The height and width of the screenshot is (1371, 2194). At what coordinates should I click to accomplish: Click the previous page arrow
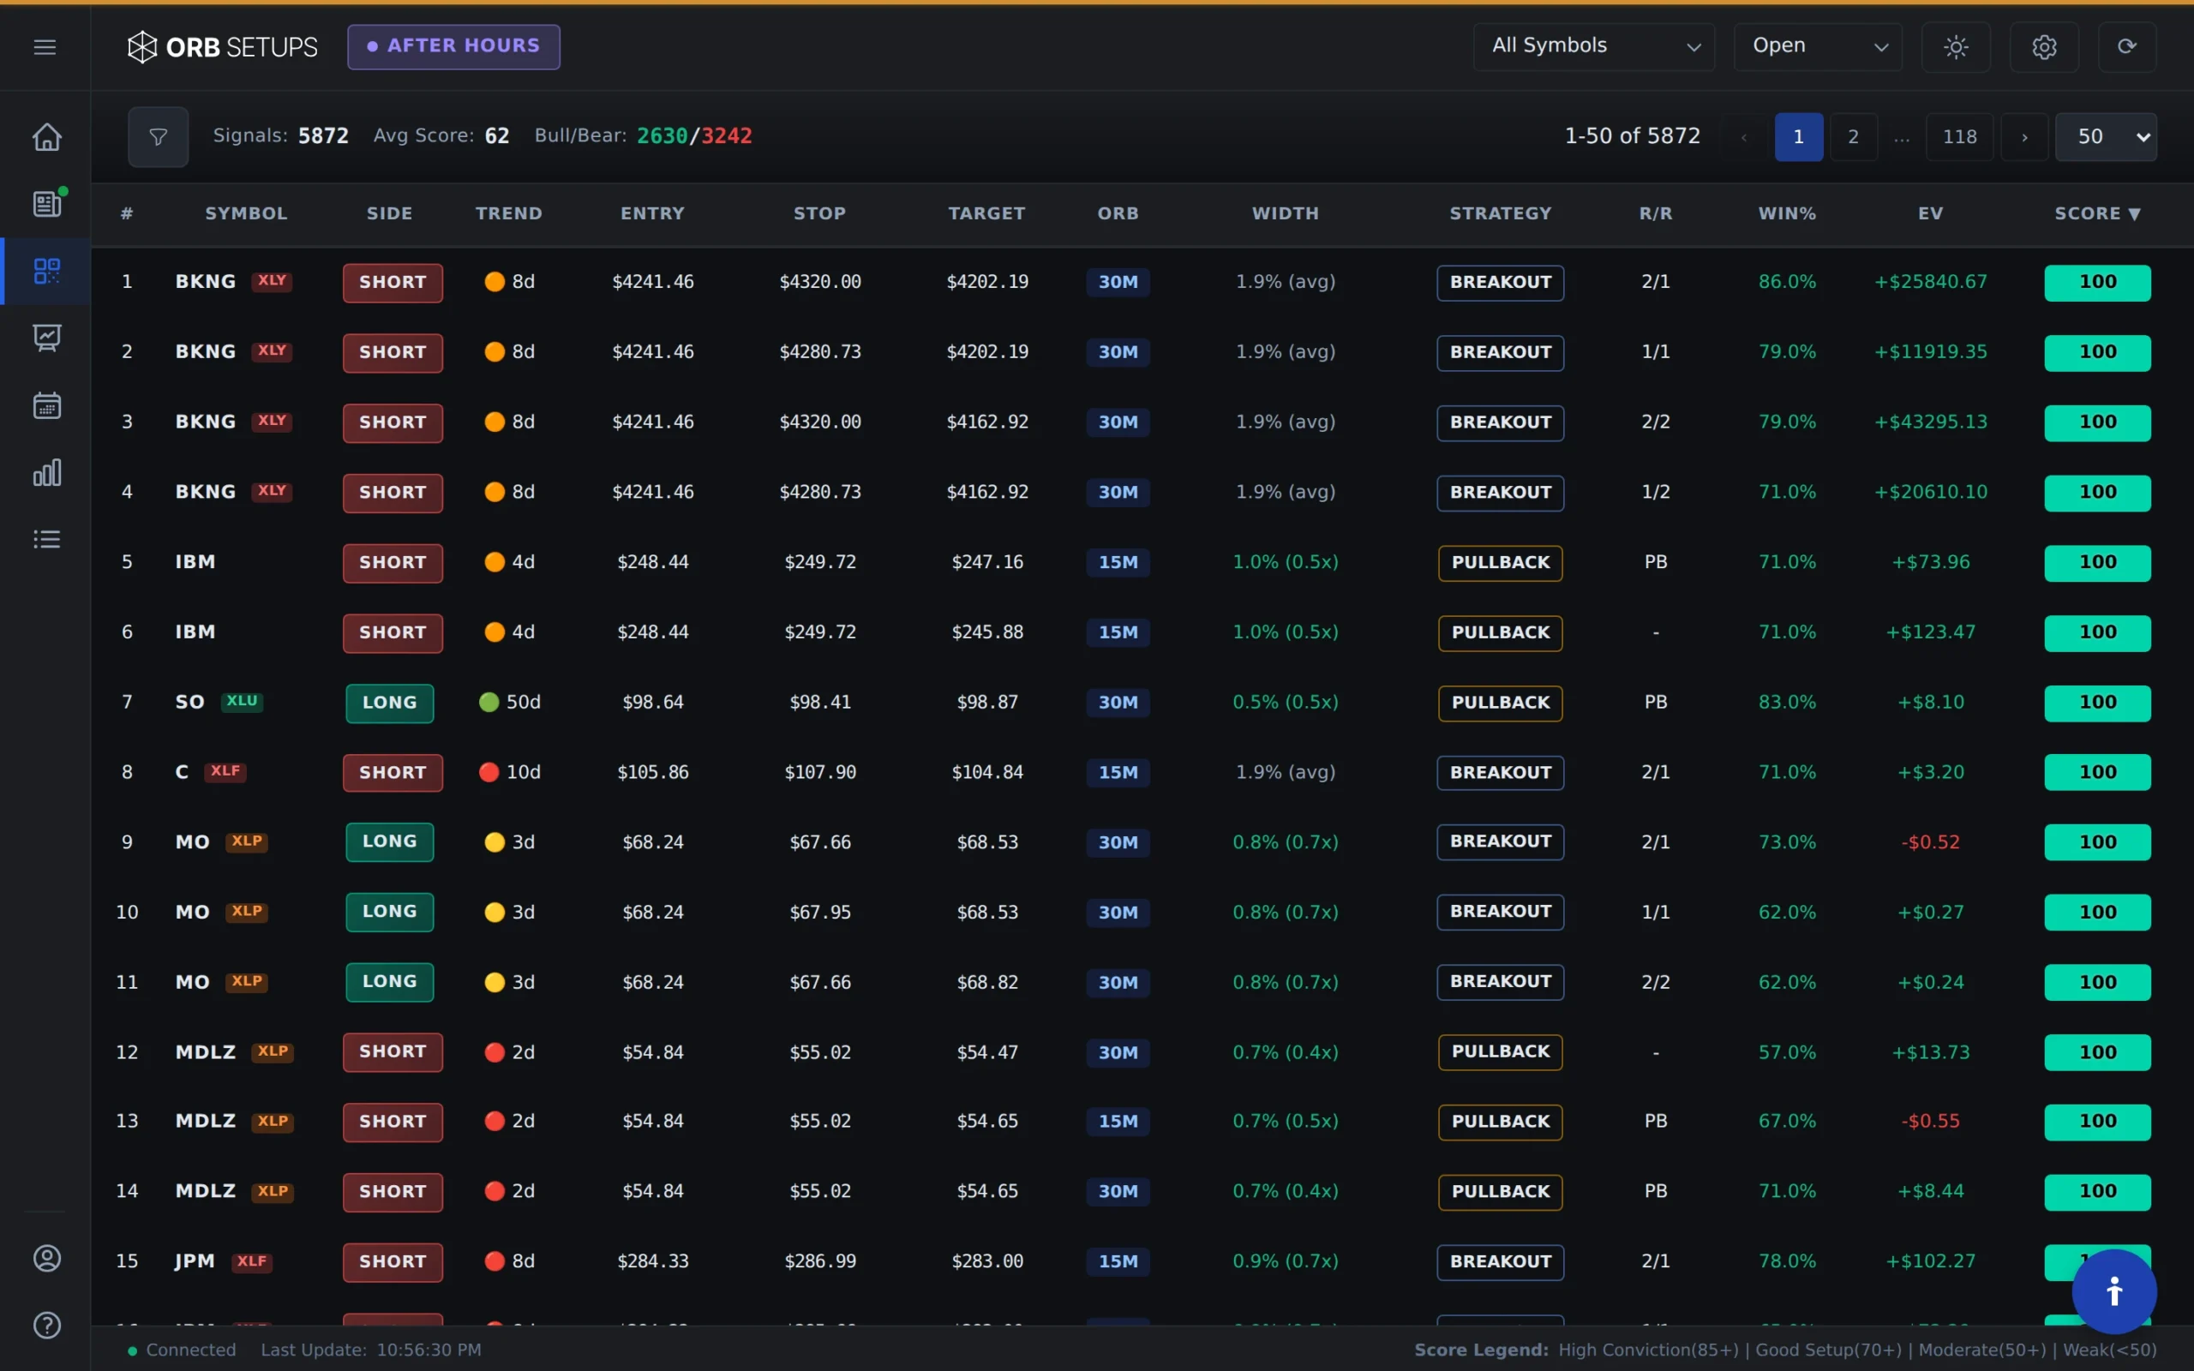point(1744,137)
